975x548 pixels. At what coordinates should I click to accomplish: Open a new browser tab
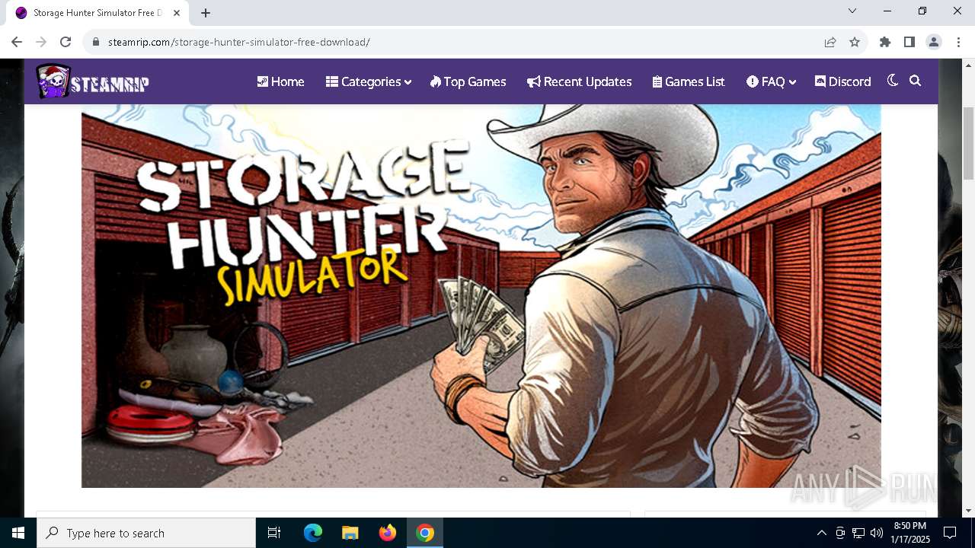(x=206, y=12)
